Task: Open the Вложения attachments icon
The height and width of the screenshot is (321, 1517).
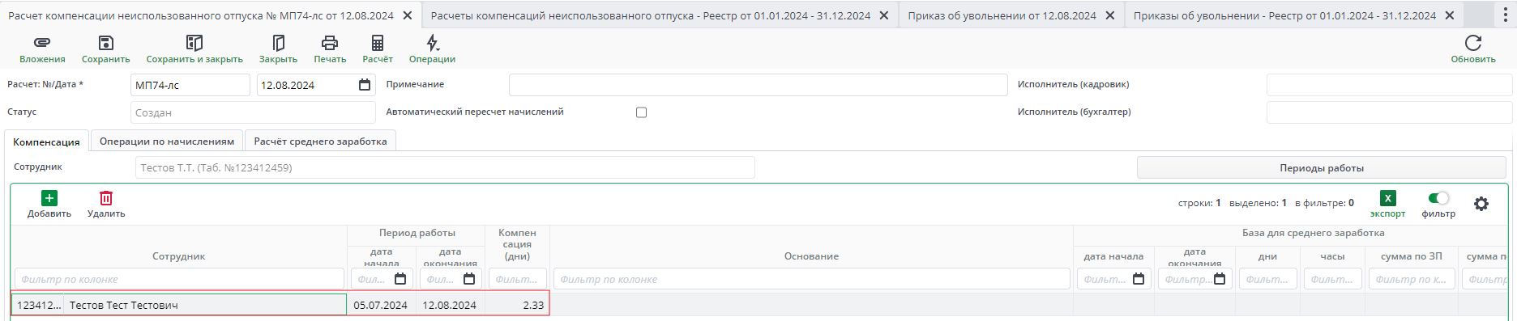Action: click(42, 43)
